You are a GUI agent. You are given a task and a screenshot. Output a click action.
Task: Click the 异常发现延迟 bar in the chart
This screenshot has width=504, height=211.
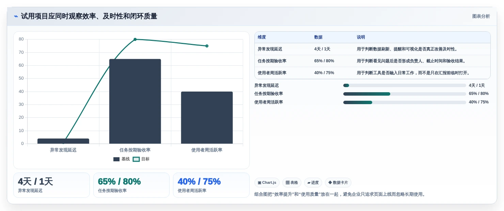click(x=63, y=141)
